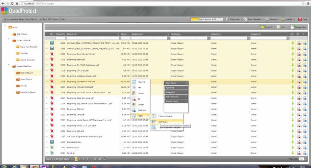311x168 pixels.
Task: Close the Alan Seçici popup
Action: pyautogui.click(x=186, y=83)
